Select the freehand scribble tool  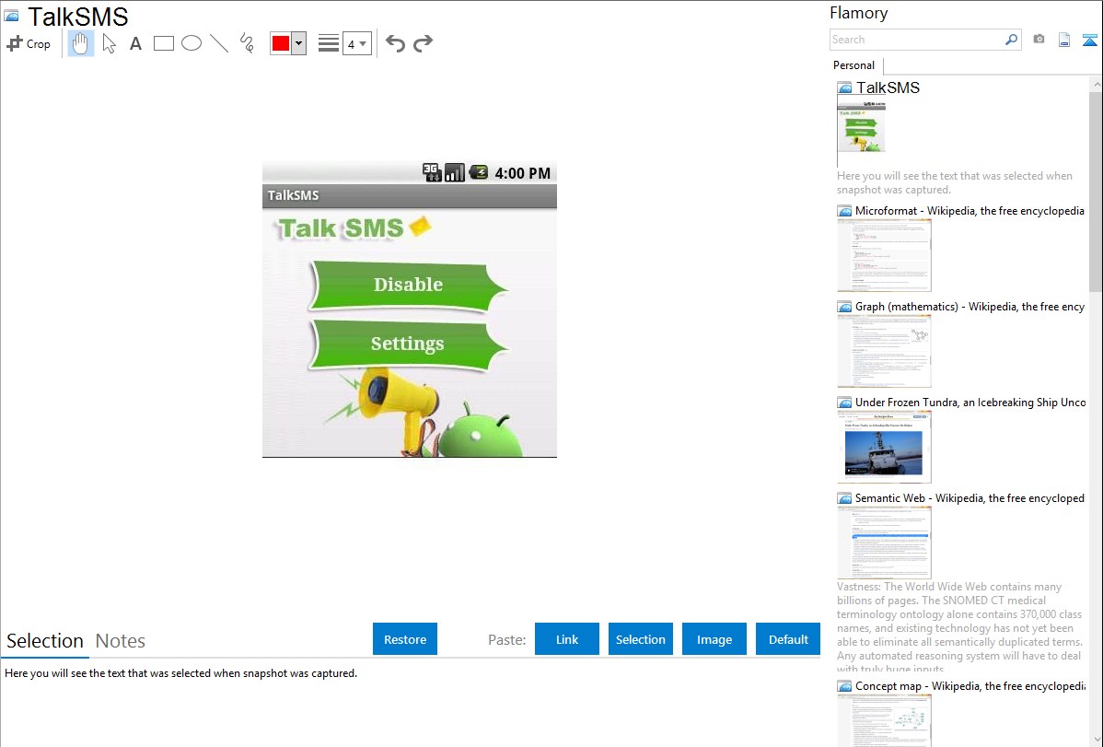click(x=247, y=43)
